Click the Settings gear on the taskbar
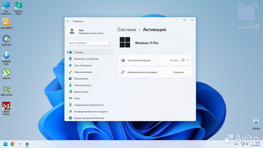Viewport: 263px width, 148px height. click(x=27, y=144)
